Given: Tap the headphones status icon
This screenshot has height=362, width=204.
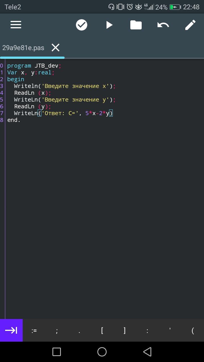Looking at the screenshot, I should click(x=111, y=7).
